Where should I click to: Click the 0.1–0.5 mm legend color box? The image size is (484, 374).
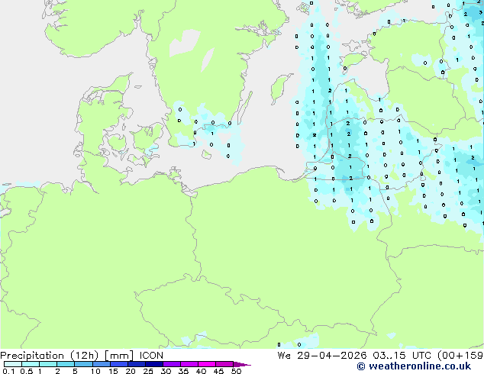[x=13, y=364]
